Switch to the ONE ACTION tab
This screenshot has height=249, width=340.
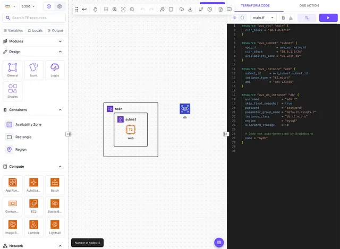coord(309,6)
